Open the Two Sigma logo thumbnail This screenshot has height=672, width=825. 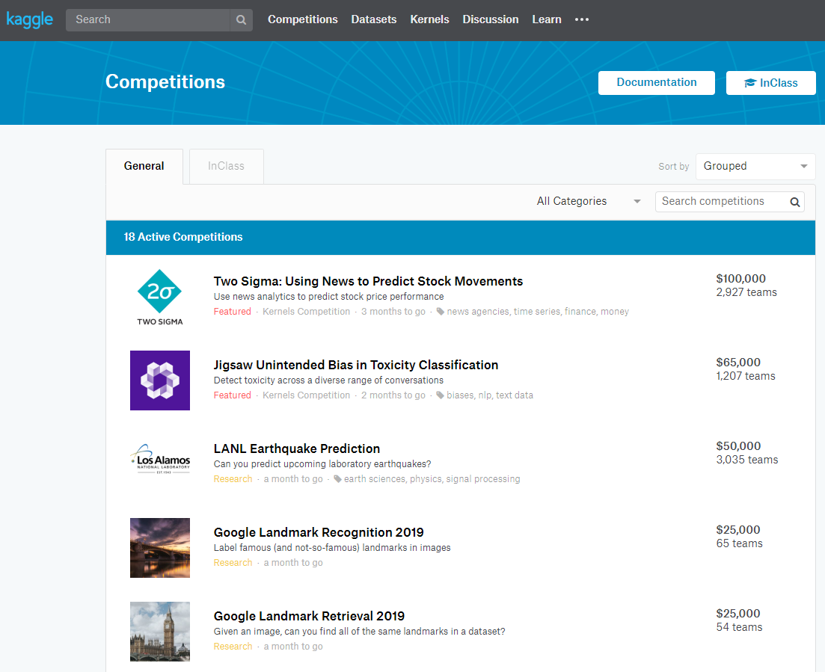point(160,297)
